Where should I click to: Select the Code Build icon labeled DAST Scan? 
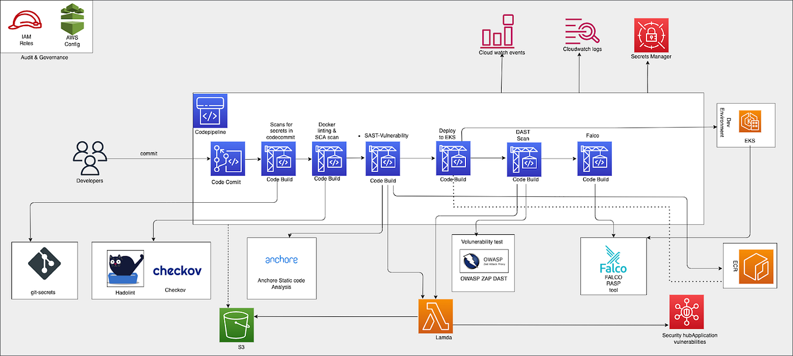tap(524, 160)
